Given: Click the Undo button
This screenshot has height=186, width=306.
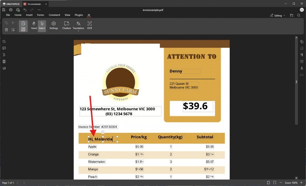Looking at the screenshot, I should [25, 10].
